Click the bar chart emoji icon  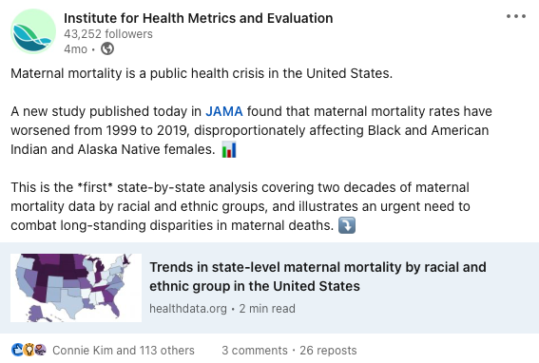[x=229, y=149]
